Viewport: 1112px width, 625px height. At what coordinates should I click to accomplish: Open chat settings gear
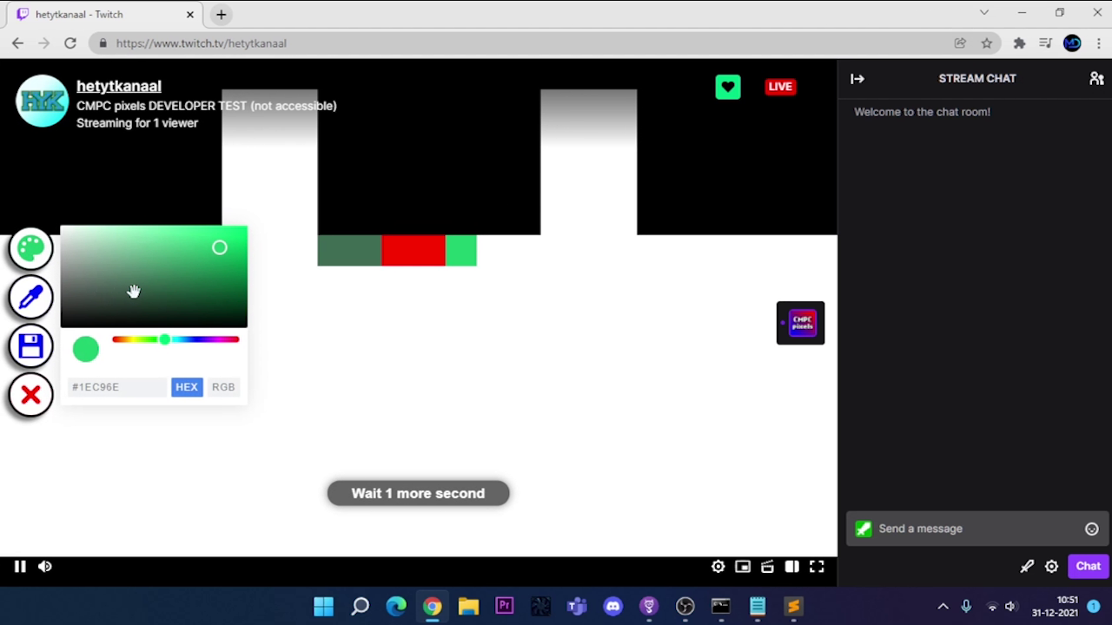[x=1051, y=567]
